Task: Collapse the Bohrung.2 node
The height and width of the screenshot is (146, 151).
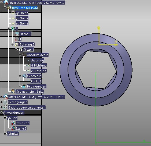Action: tap(12, 44)
